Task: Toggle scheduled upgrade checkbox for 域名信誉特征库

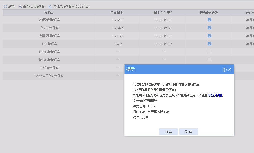Action: [x=210, y=60]
